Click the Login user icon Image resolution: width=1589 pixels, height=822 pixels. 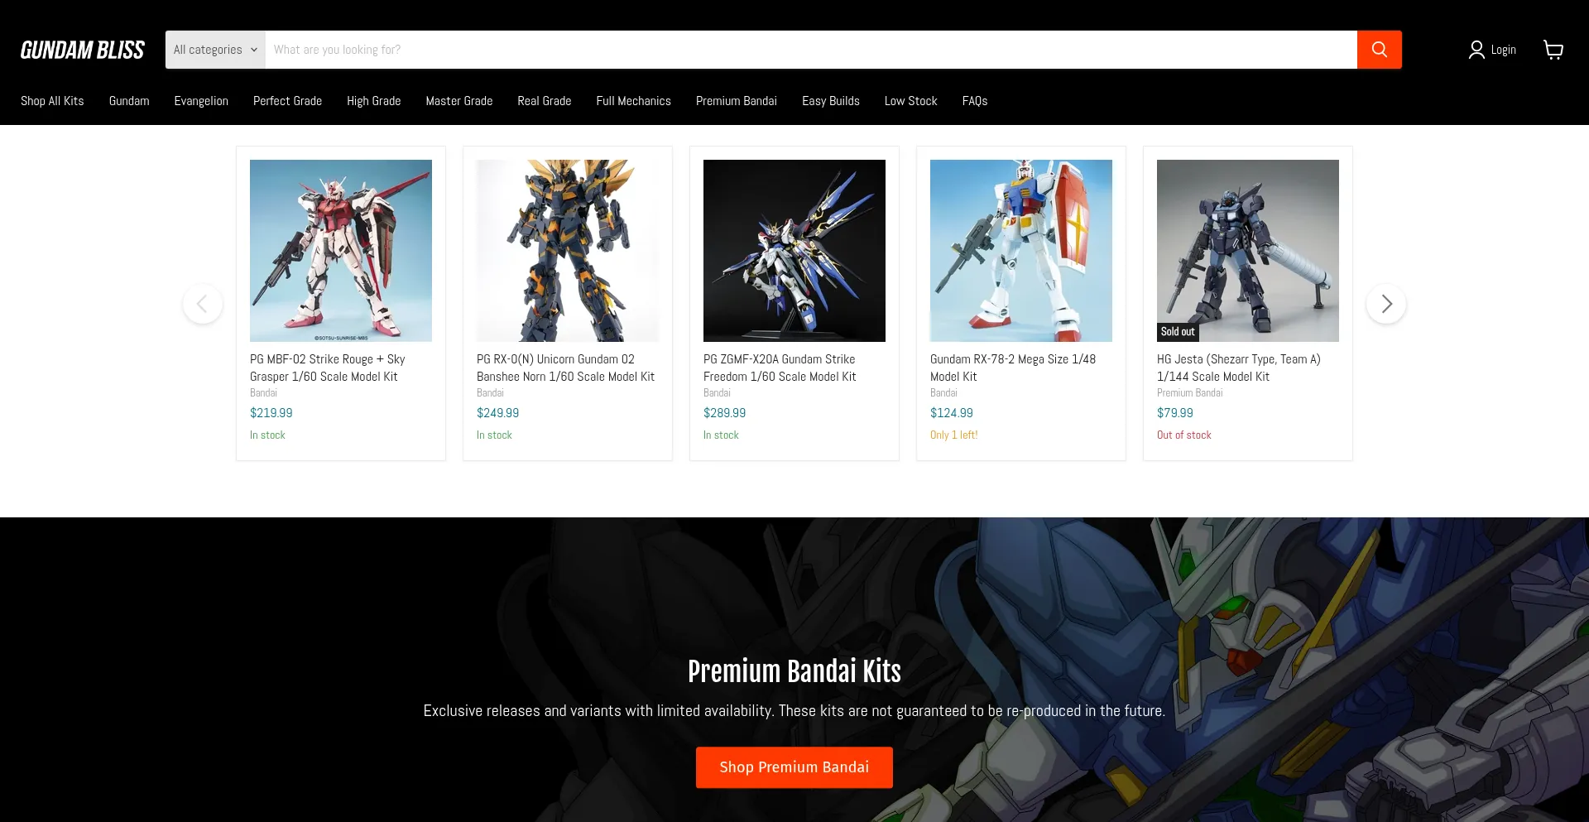click(x=1476, y=50)
